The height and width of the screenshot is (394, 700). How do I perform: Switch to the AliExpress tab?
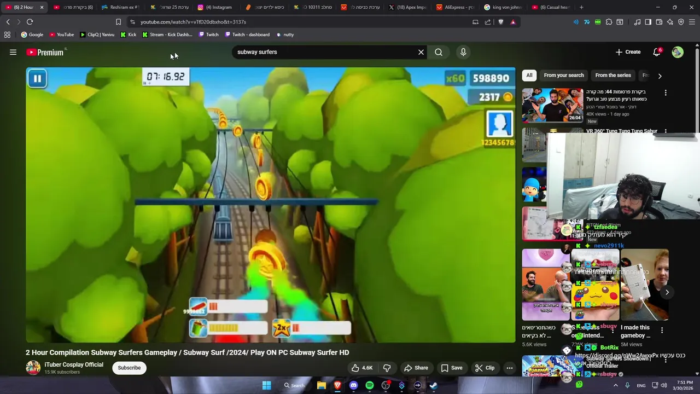(x=455, y=7)
